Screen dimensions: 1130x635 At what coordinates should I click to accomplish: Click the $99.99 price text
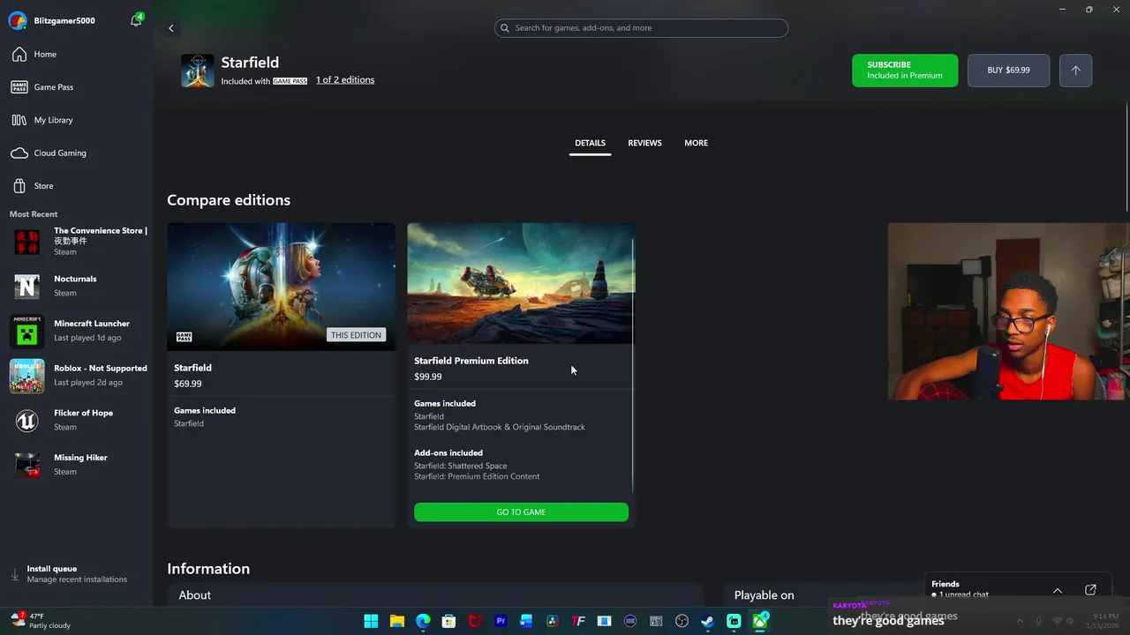click(428, 377)
